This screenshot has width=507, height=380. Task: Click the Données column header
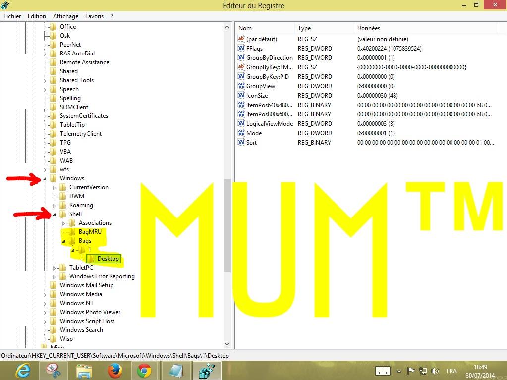point(426,28)
